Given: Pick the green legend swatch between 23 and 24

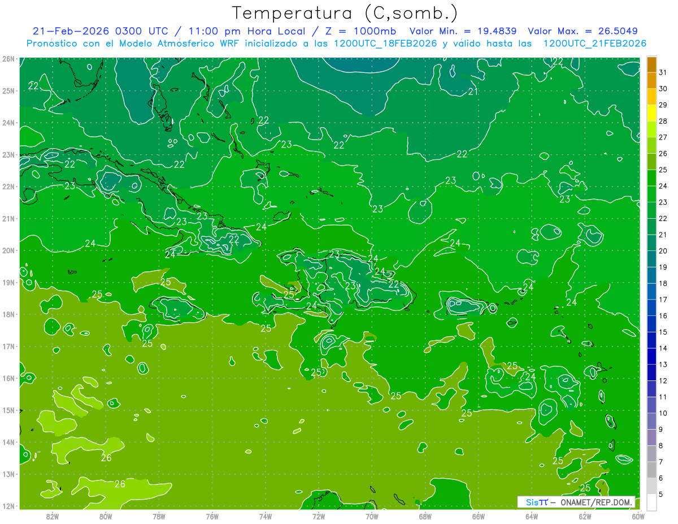Looking at the screenshot, I should [651, 194].
